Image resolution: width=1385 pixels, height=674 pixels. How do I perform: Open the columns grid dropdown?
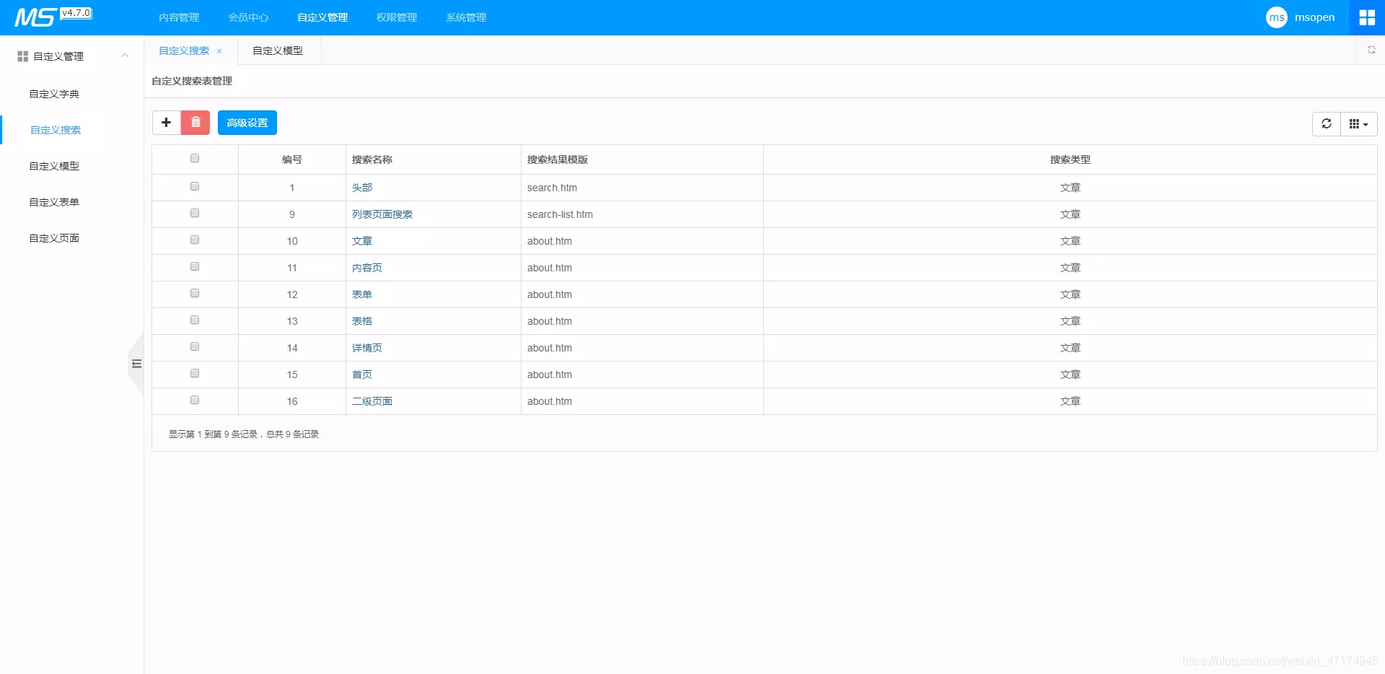(1359, 124)
